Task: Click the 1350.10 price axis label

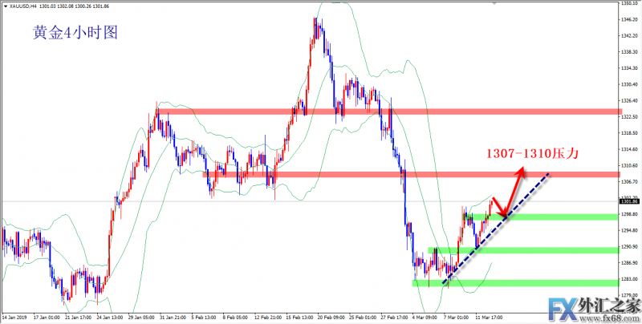Action: coord(629,4)
